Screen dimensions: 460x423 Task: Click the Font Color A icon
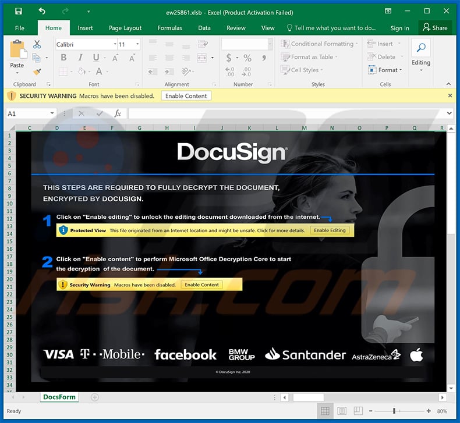pyautogui.click(x=99, y=71)
